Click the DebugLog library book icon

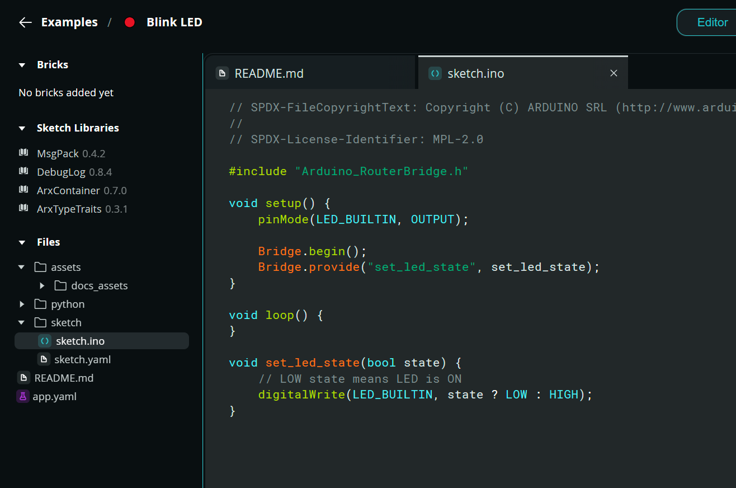[x=23, y=171]
